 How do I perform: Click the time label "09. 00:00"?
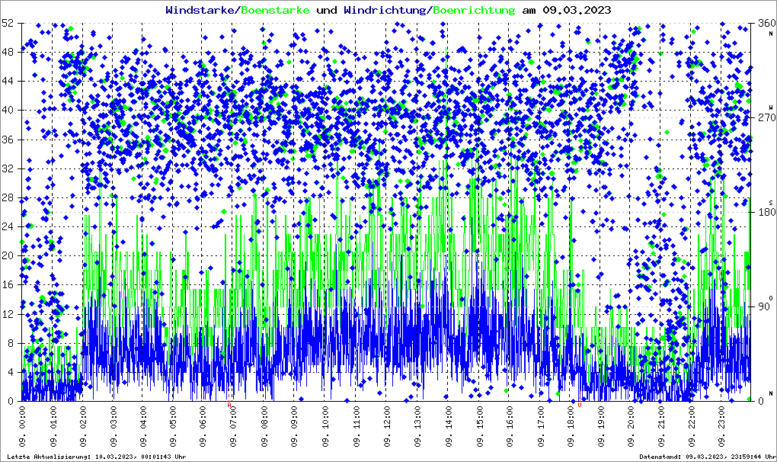[x=22, y=426]
